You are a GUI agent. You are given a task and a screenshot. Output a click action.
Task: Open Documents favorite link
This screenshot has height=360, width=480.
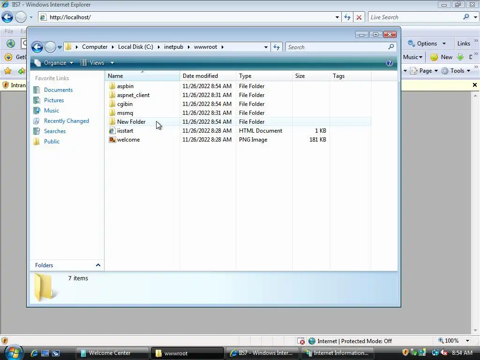click(x=58, y=90)
